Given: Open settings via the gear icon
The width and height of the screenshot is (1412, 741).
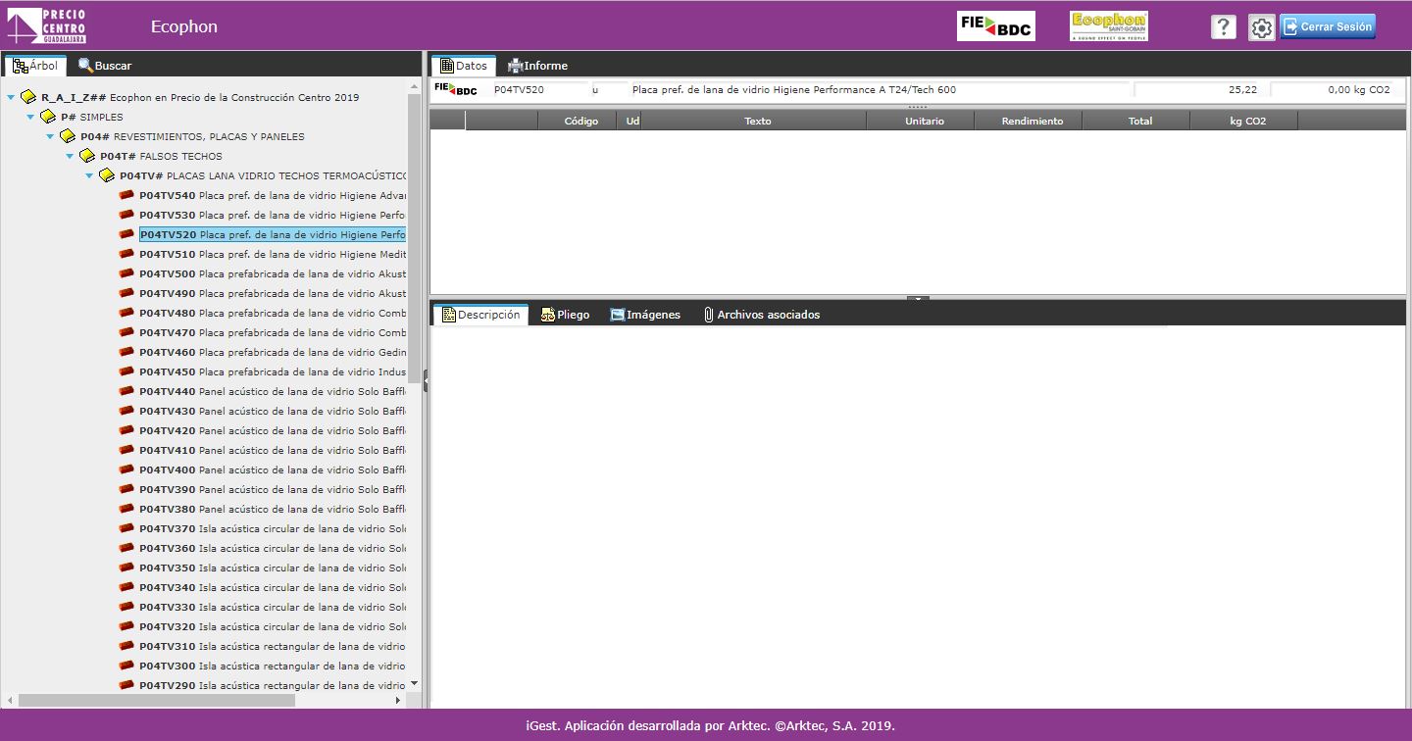Looking at the screenshot, I should [1261, 27].
